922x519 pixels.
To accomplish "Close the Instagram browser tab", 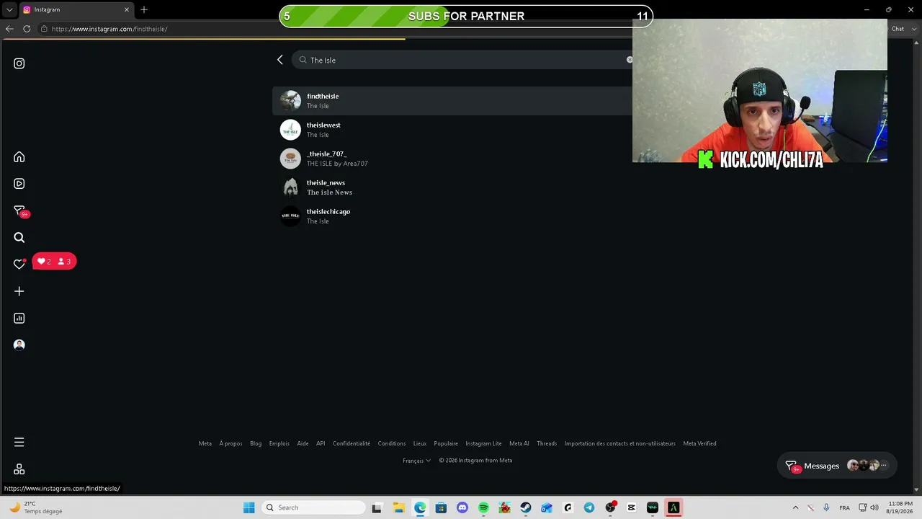I will click(x=127, y=10).
